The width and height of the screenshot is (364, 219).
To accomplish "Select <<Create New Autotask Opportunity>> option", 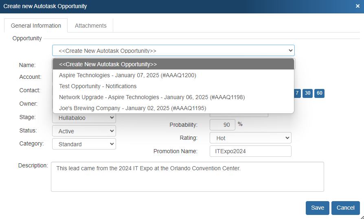I will [x=173, y=64].
